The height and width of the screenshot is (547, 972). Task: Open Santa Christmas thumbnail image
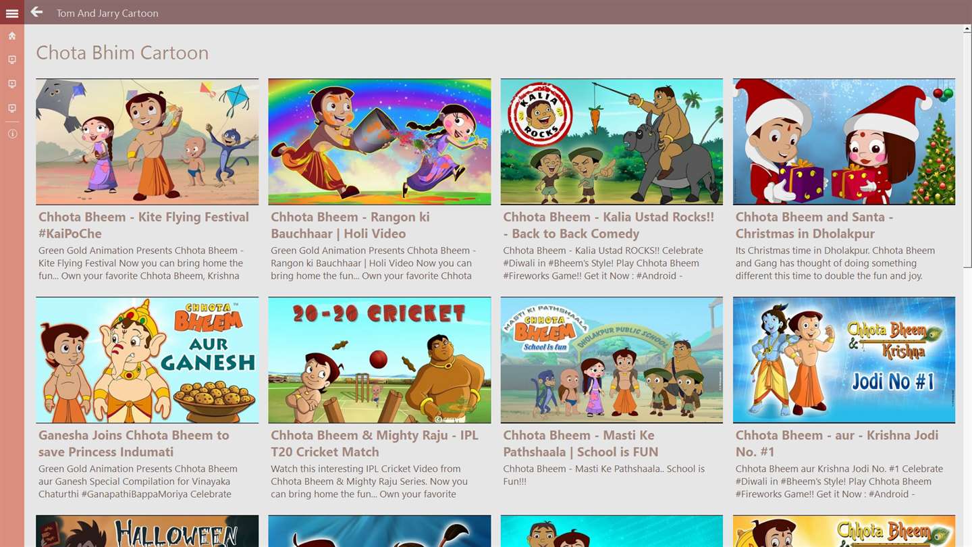point(844,142)
